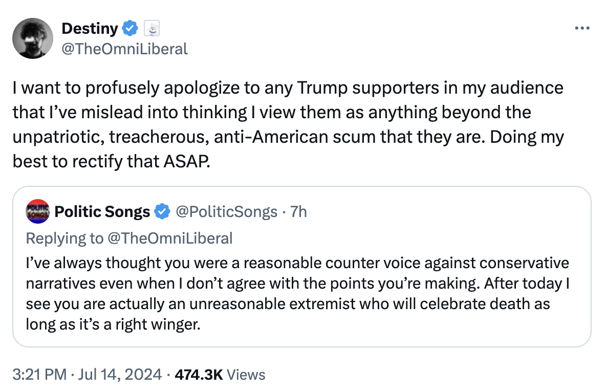The image size is (606, 391).
Task: Open the @PoliticSongs handle
Action: point(226,212)
